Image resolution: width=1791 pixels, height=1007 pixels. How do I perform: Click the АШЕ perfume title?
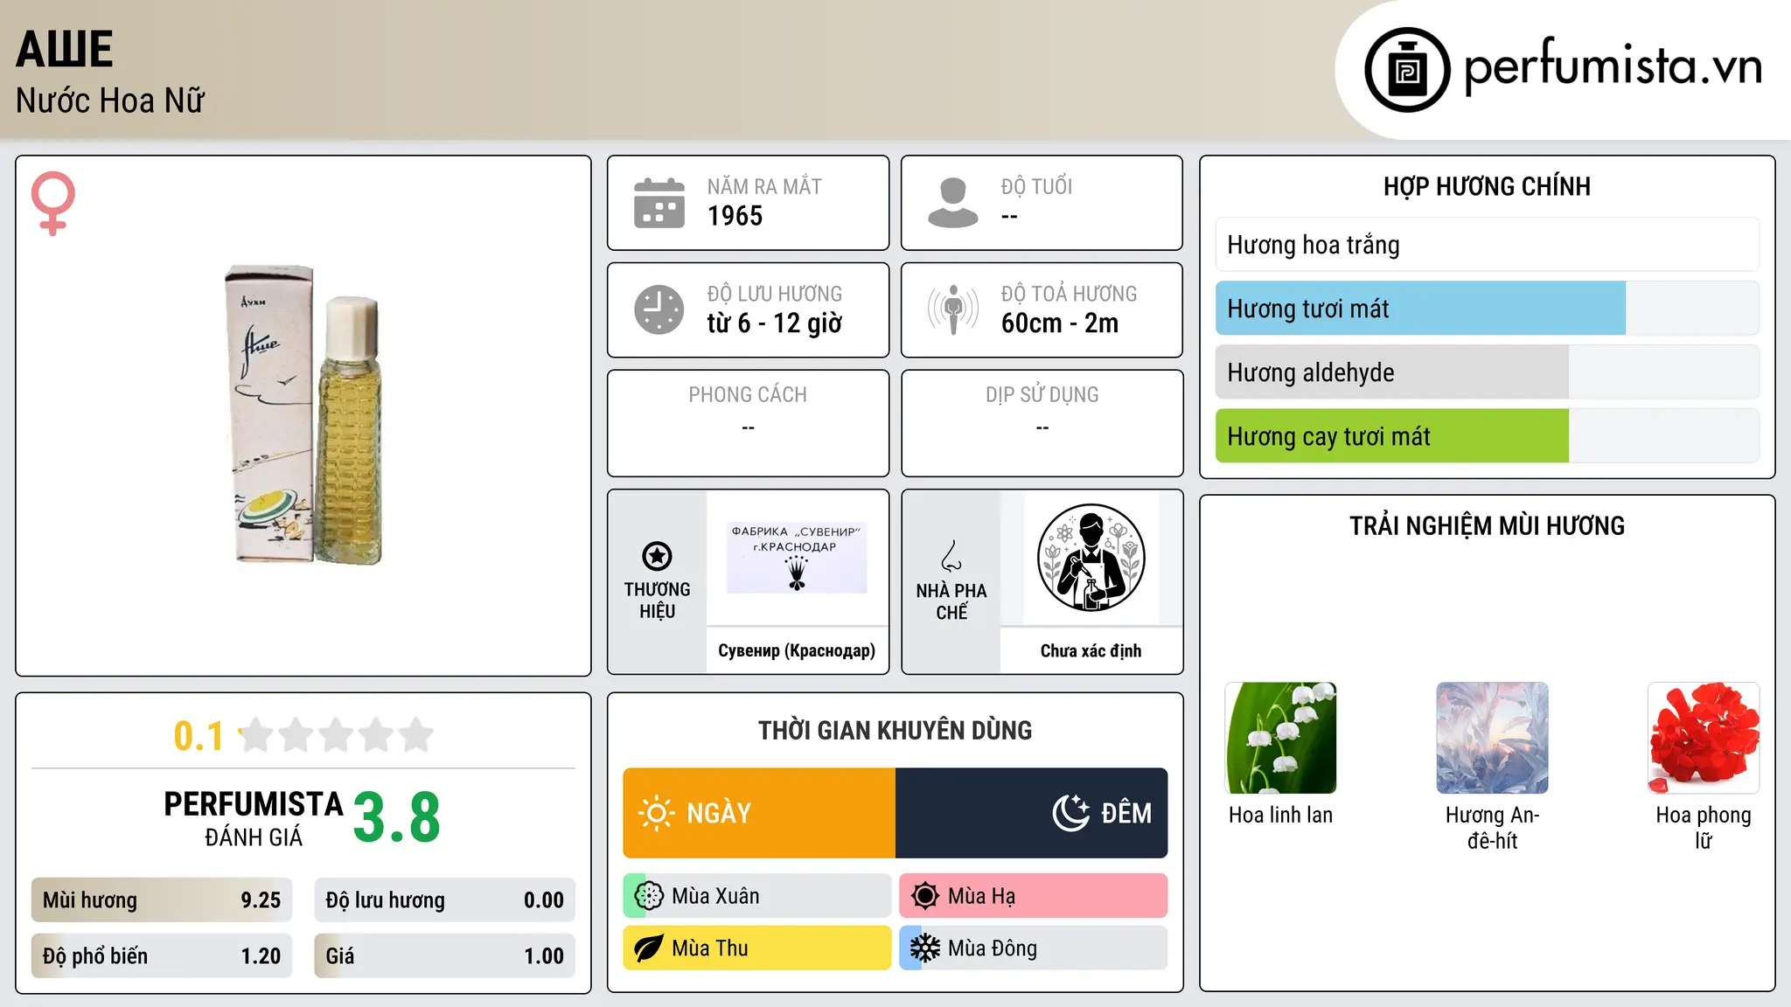pos(65,49)
